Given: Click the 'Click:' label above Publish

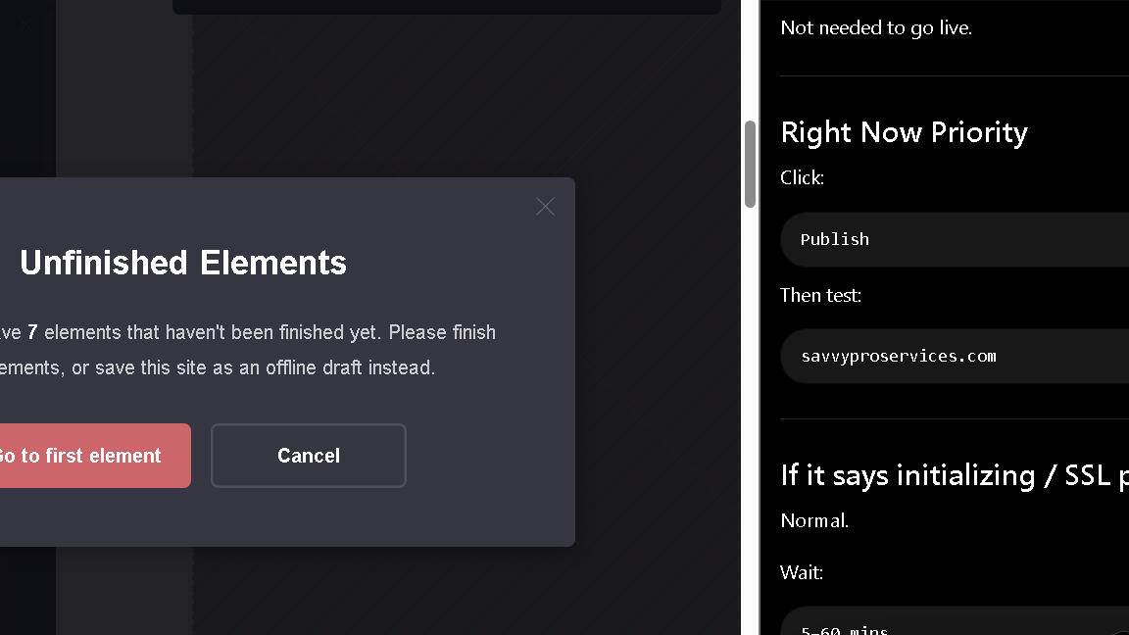Looking at the screenshot, I should [802, 177].
